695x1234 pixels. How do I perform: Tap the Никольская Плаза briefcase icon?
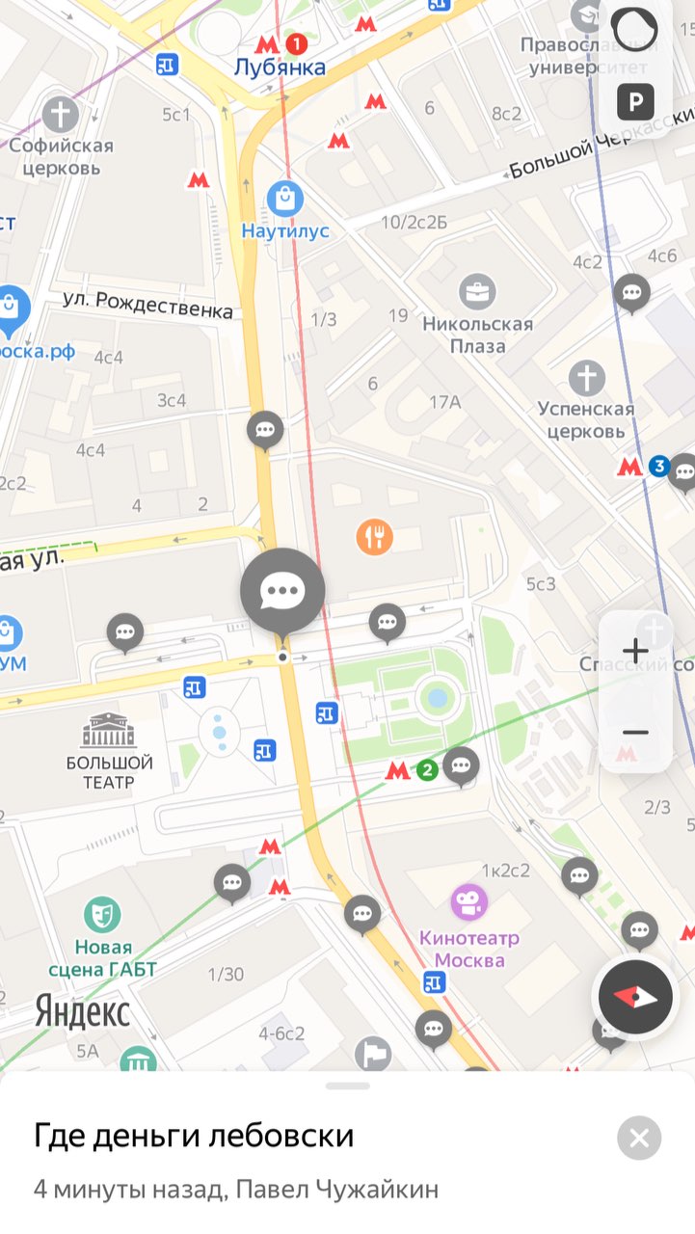(477, 290)
